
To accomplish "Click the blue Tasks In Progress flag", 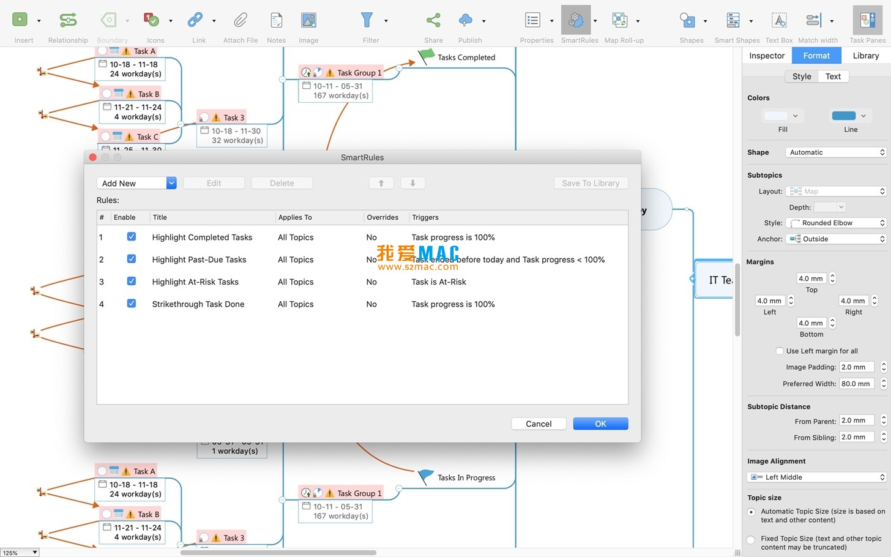I will 426,477.
